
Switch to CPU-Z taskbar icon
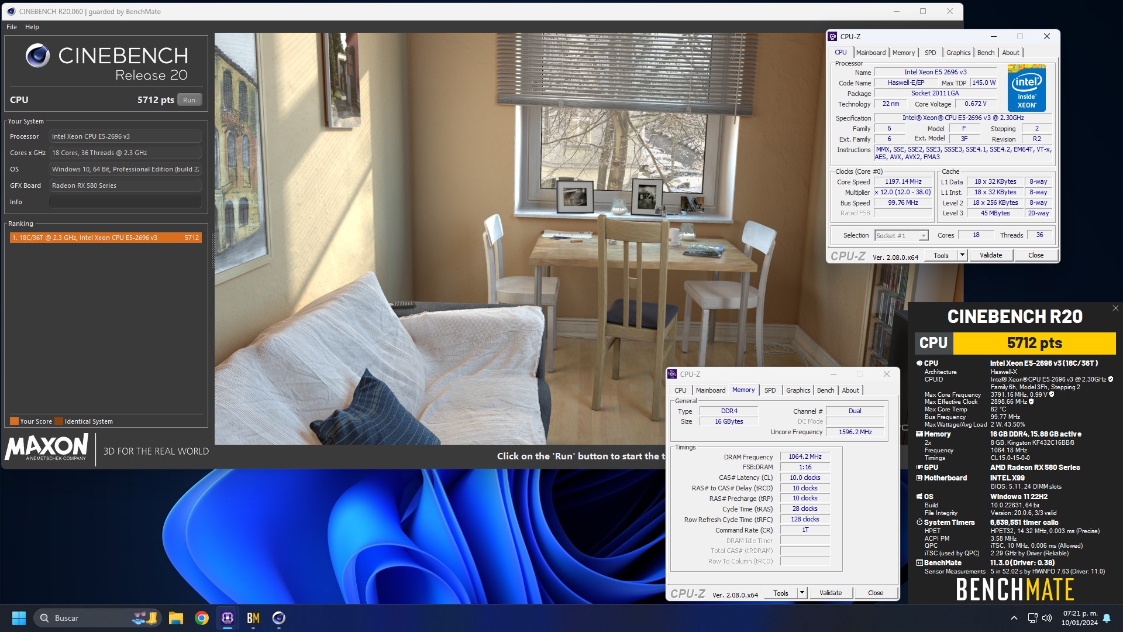click(x=228, y=618)
